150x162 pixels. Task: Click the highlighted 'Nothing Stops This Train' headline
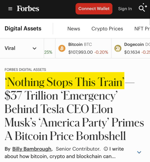[x=65, y=81]
